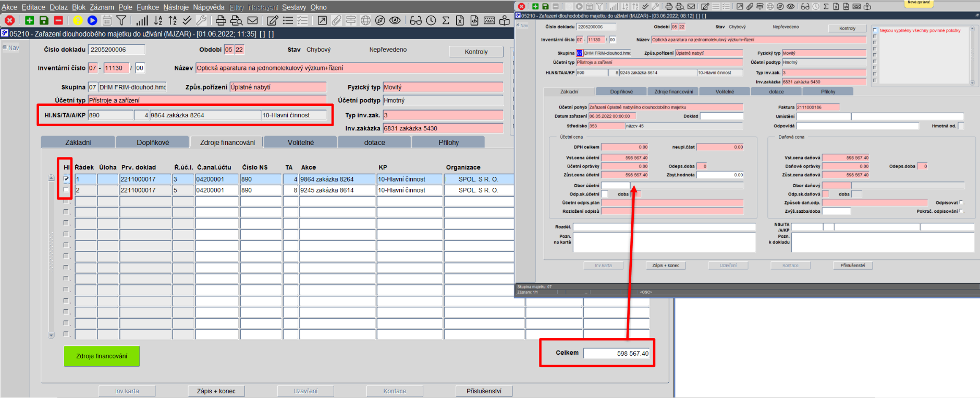Click the Celkem total field
Image resolution: width=980 pixels, height=398 pixels.
click(x=616, y=353)
